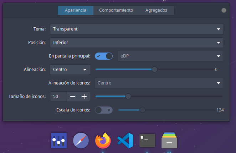Open the Terminal from the dock
The image size is (236, 153).
pyautogui.click(x=147, y=141)
